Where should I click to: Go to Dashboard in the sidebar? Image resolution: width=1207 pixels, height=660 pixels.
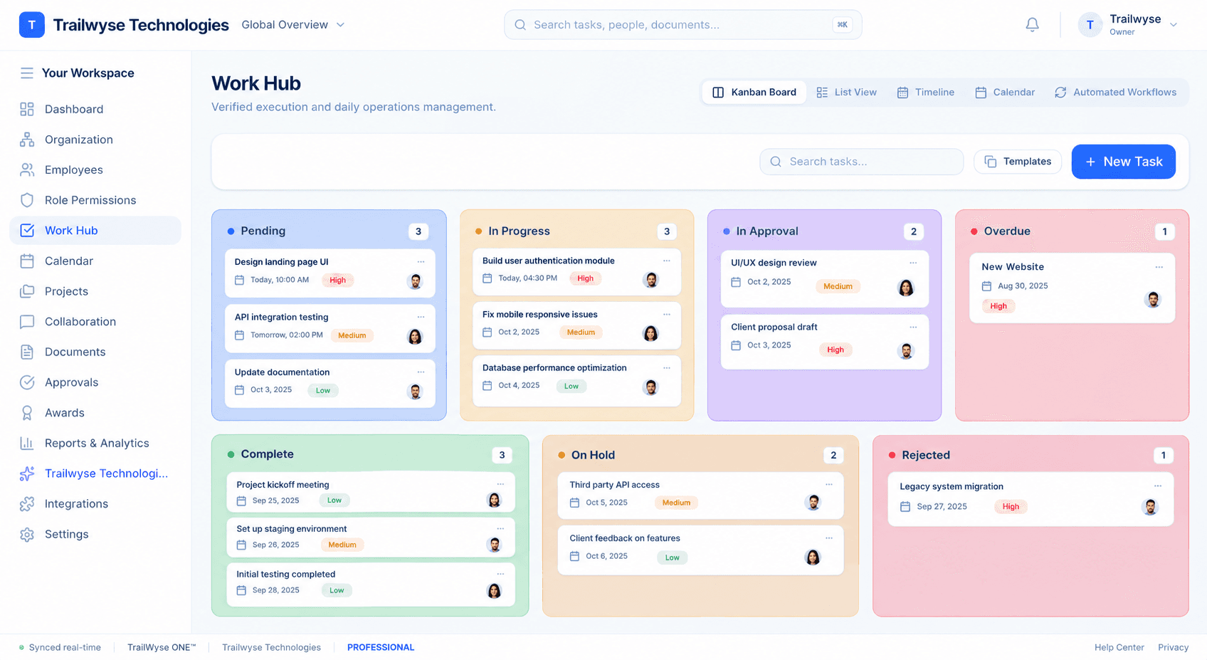pyautogui.click(x=95, y=109)
